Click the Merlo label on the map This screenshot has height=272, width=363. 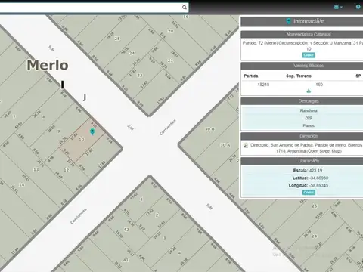[x=48, y=65]
